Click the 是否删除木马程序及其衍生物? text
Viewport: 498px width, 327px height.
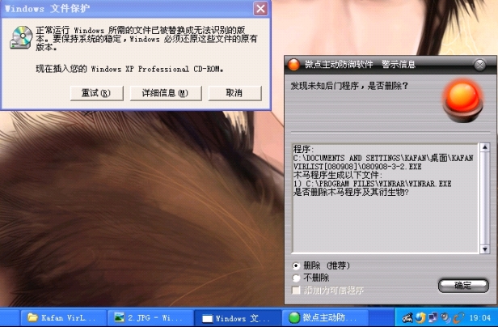(x=351, y=192)
